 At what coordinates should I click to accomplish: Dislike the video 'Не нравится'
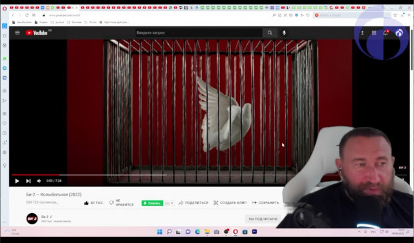122,203
